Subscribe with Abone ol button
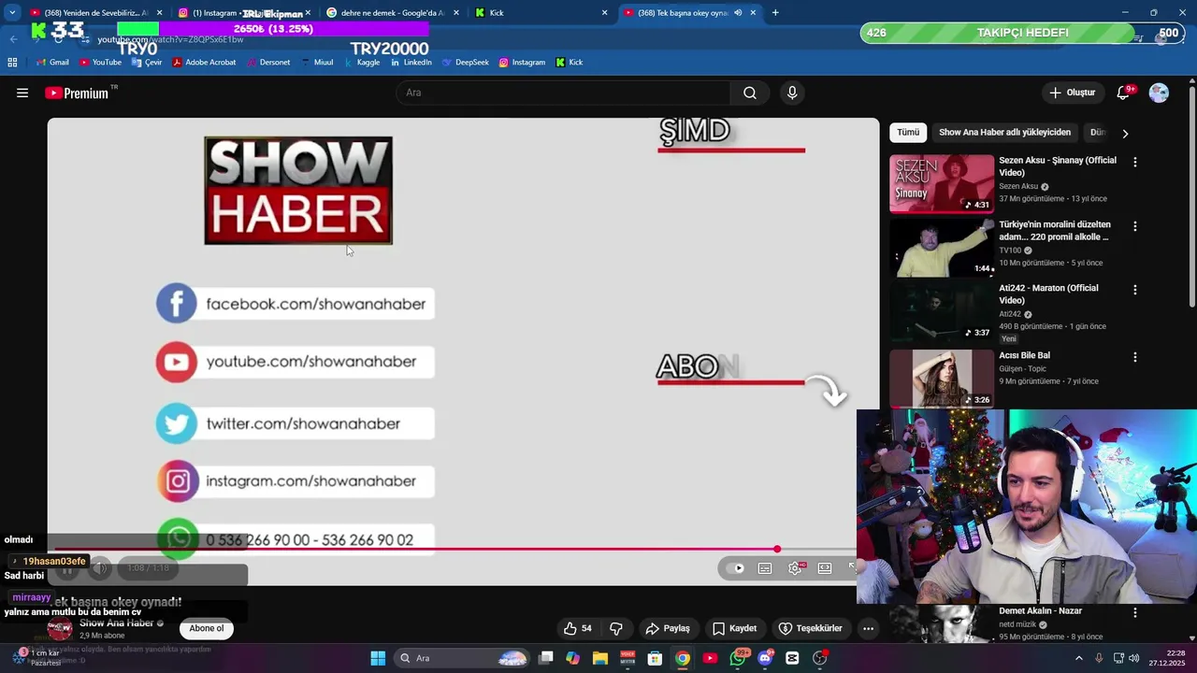This screenshot has height=673, width=1197. tap(207, 628)
